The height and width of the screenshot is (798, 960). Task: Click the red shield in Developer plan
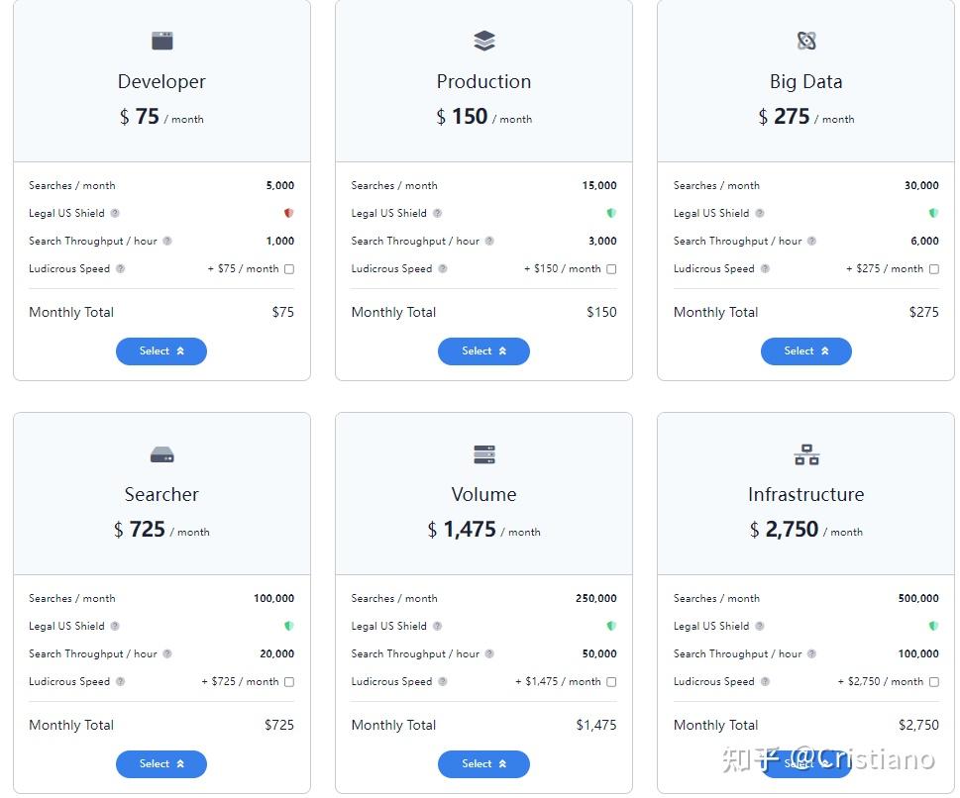coord(288,213)
